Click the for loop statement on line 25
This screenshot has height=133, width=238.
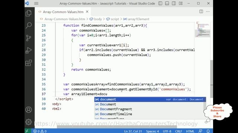click(101, 35)
